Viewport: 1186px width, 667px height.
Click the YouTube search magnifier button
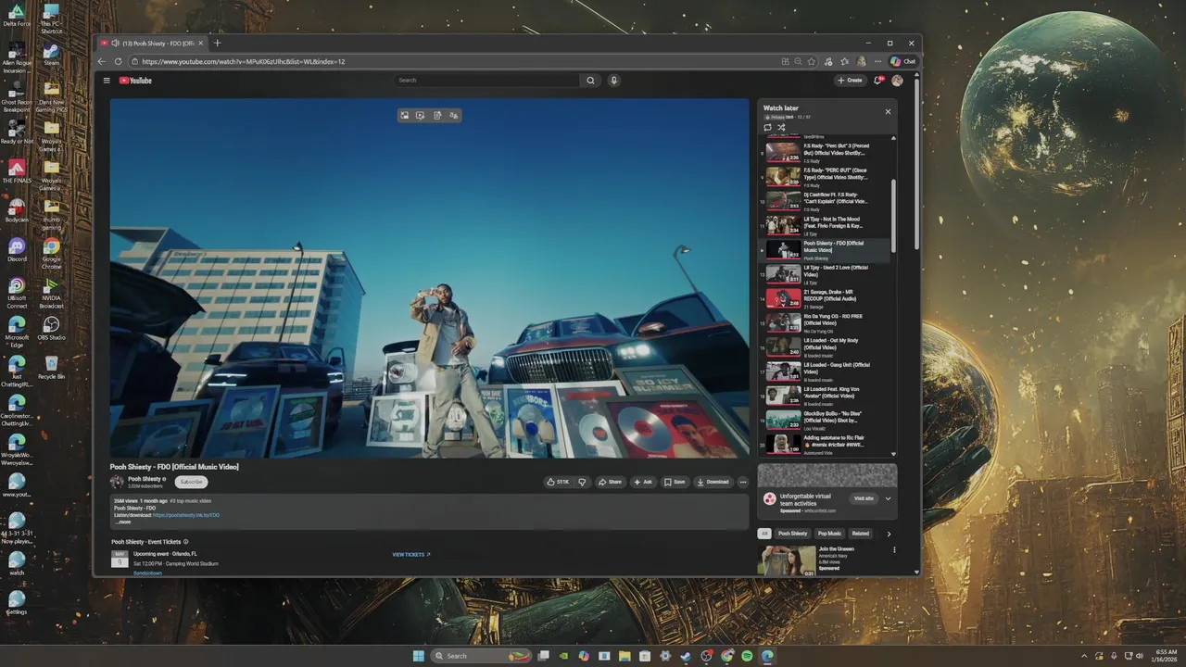click(x=590, y=81)
